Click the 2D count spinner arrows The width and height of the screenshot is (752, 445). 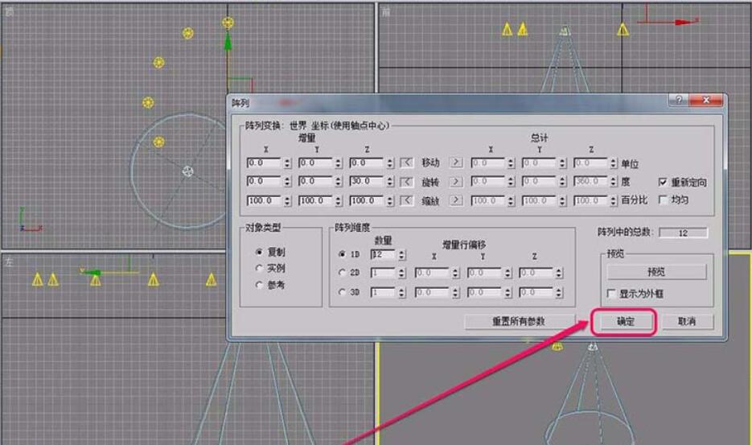point(402,273)
